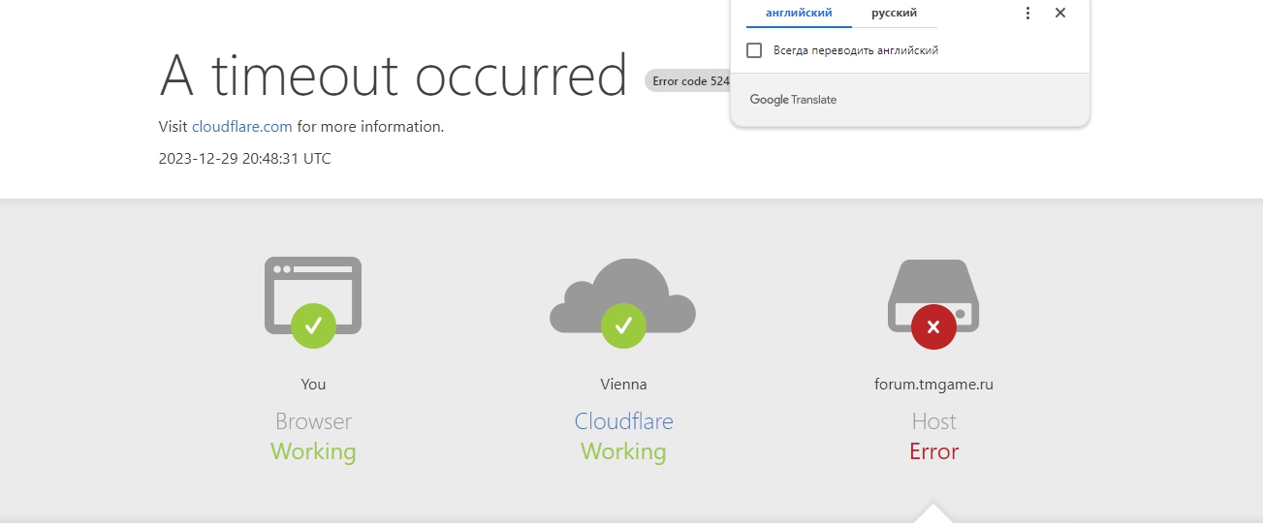Click the 'Working' status under Browser
This screenshot has height=526, width=1263.
313,451
